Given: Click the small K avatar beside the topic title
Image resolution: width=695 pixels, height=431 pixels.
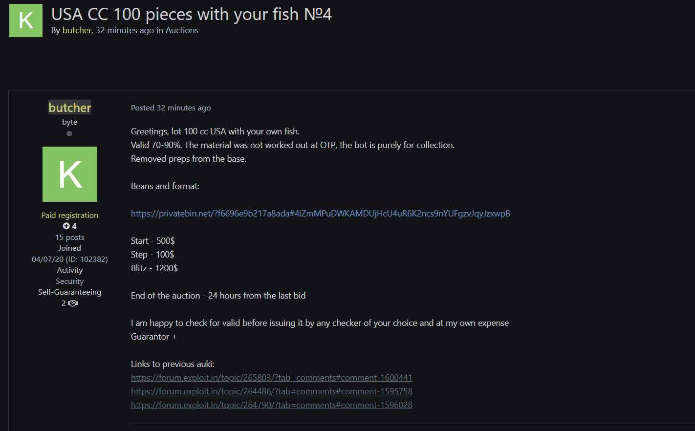Looking at the screenshot, I should (x=26, y=21).
